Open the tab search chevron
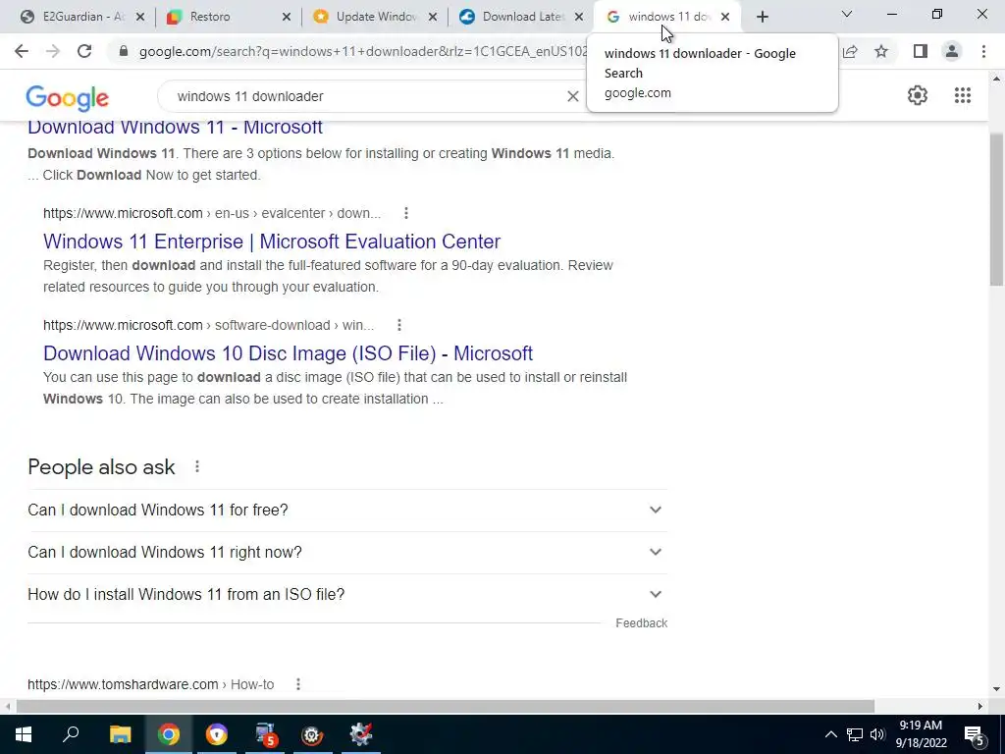The width and height of the screenshot is (1005, 754). [847, 14]
